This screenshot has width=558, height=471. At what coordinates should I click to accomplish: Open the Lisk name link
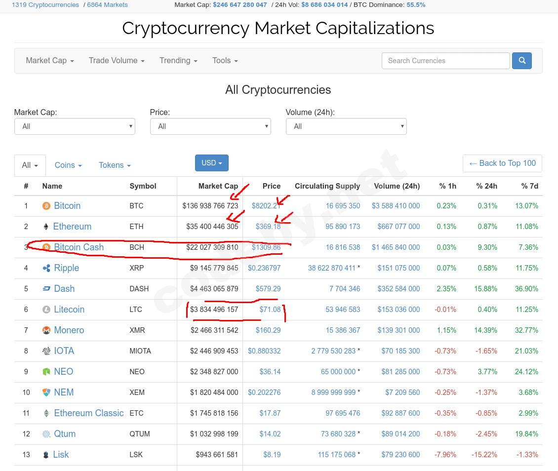point(61,455)
